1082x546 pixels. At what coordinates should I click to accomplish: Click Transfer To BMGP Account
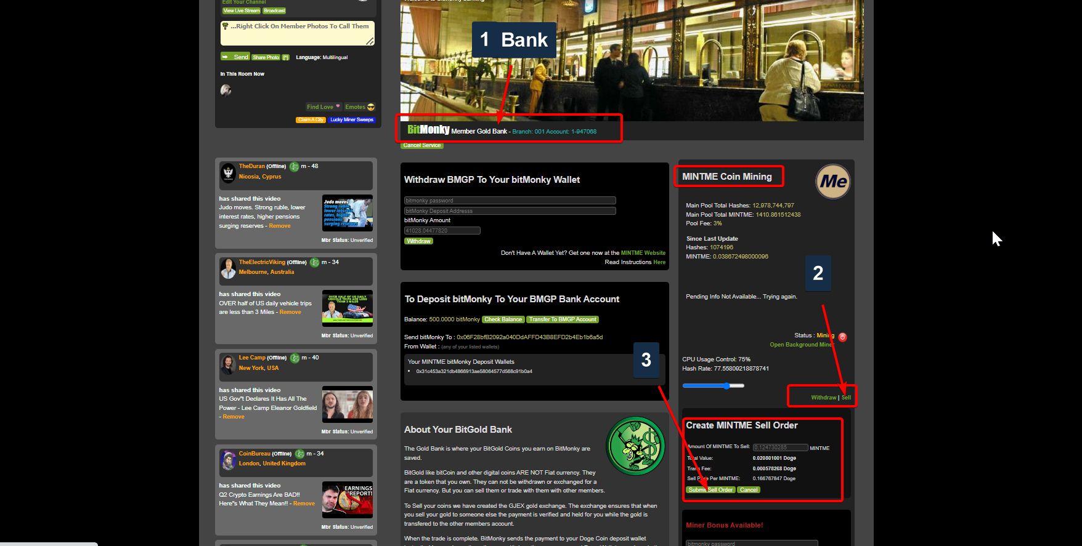(563, 319)
